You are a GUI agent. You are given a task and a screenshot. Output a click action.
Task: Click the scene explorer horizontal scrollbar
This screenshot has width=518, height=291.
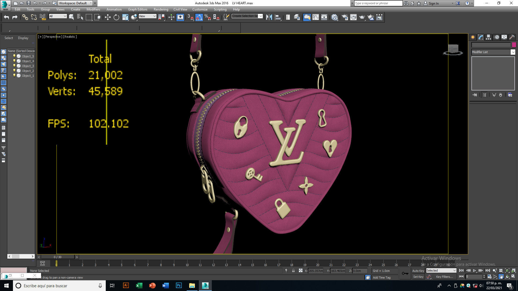[x=21, y=256]
